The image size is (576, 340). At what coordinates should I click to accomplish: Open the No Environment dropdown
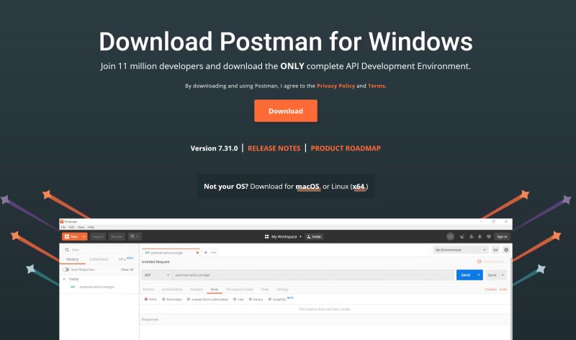pos(461,250)
